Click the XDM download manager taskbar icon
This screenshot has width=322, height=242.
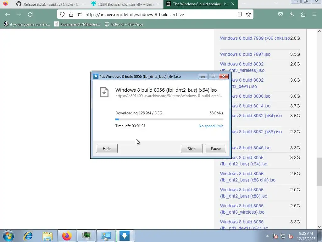(125, 236)
